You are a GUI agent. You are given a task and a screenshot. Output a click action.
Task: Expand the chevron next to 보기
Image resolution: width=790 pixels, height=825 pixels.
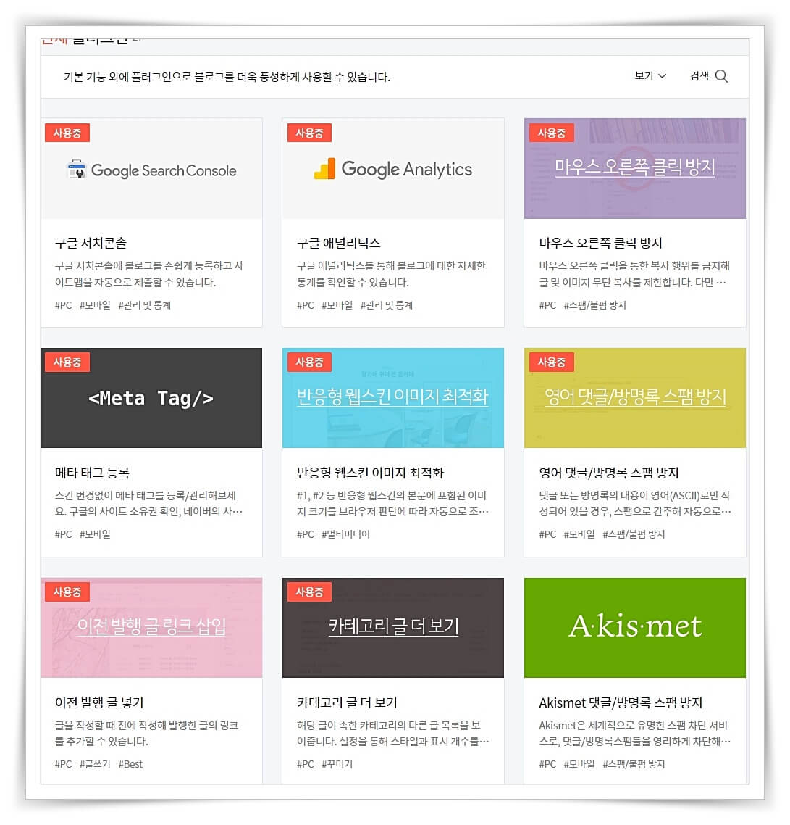[663, 76]
